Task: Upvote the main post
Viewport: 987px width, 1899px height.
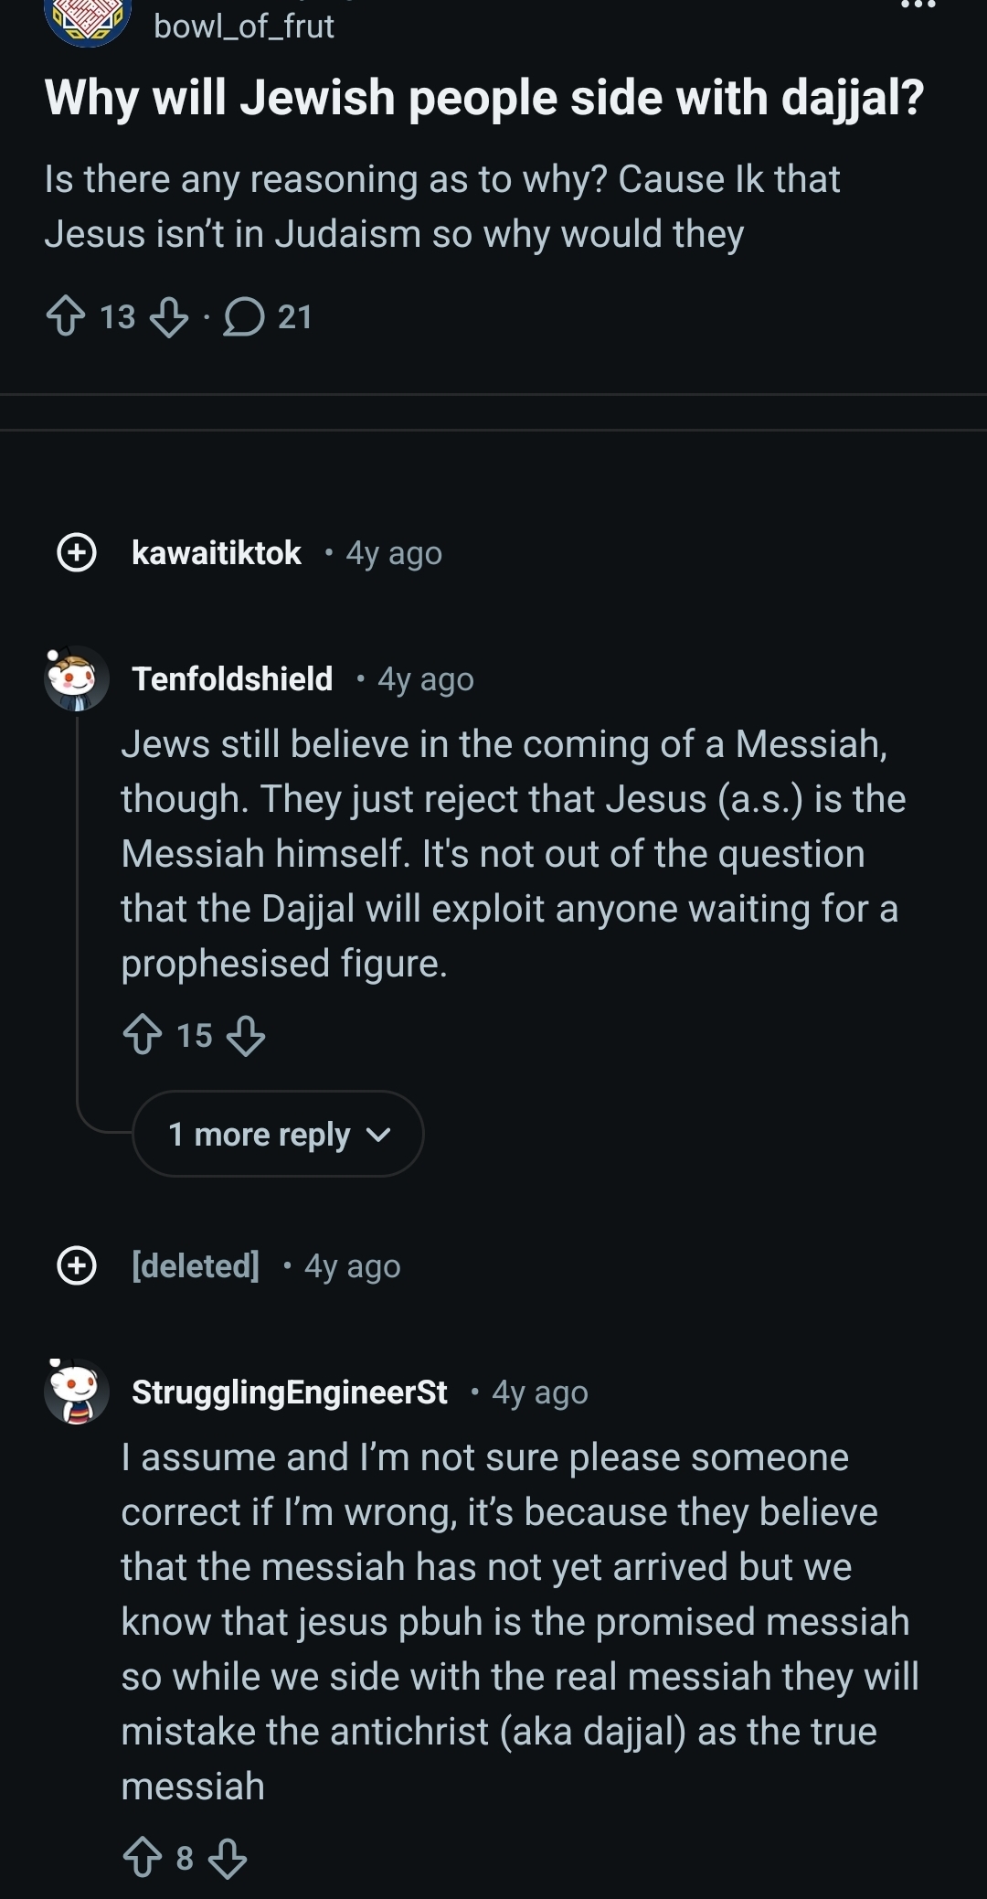Action: coord(65,317)
